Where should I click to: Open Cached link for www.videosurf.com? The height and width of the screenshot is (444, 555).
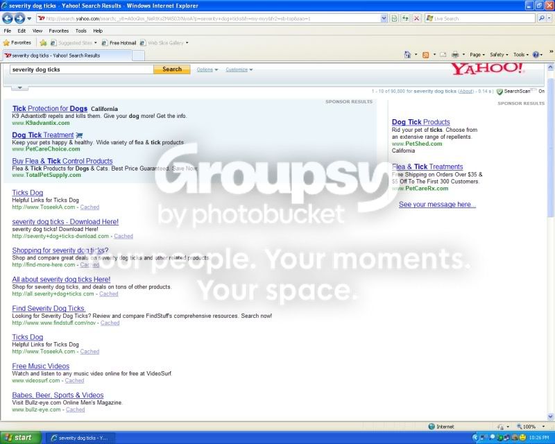point(75,381)
